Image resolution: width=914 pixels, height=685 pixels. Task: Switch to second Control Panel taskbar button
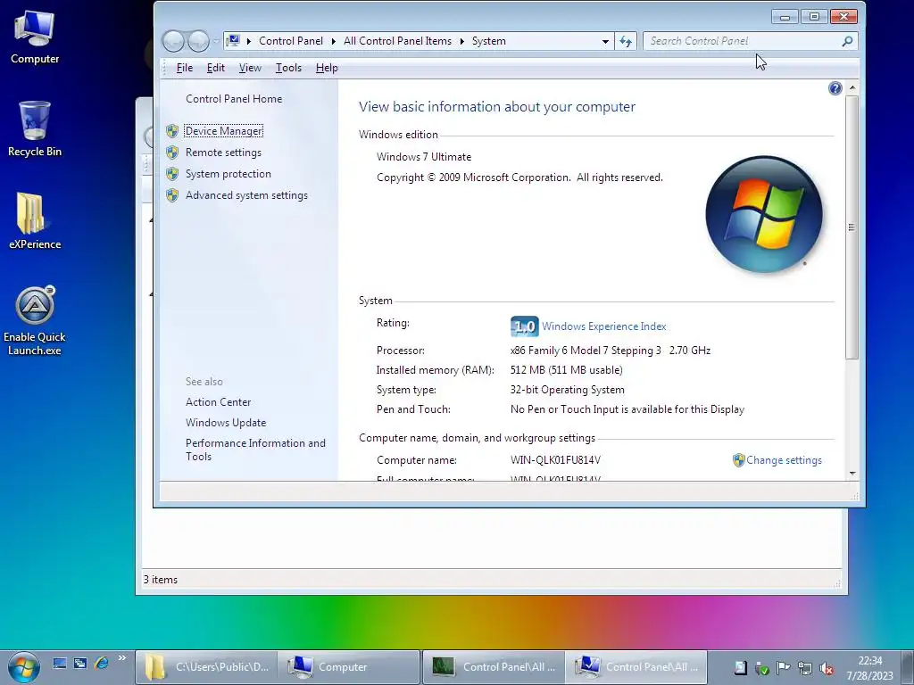coord(636,667)
